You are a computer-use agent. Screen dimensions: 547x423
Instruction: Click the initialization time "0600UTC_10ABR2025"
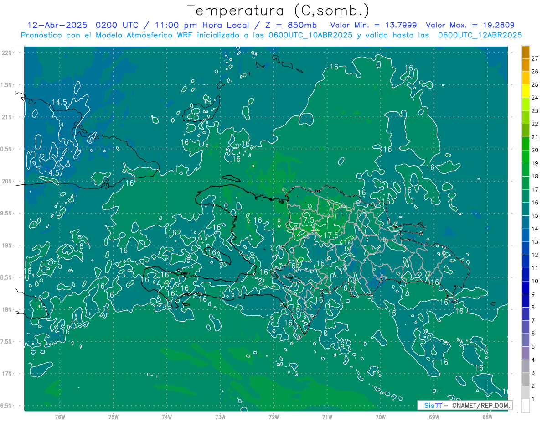pyautogui.click(x=311, y=35)
